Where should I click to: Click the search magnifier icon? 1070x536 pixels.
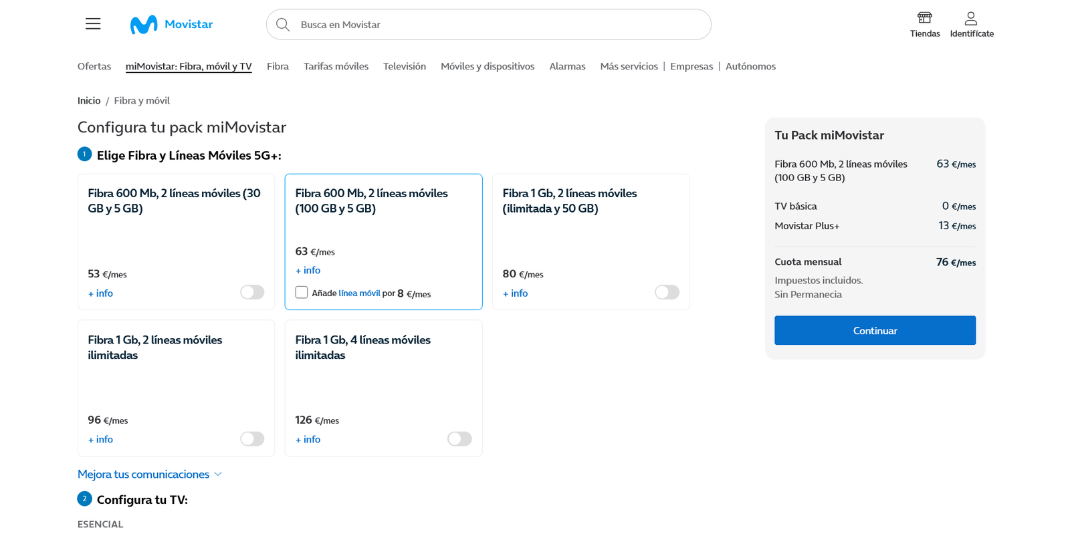click(283, 25)
